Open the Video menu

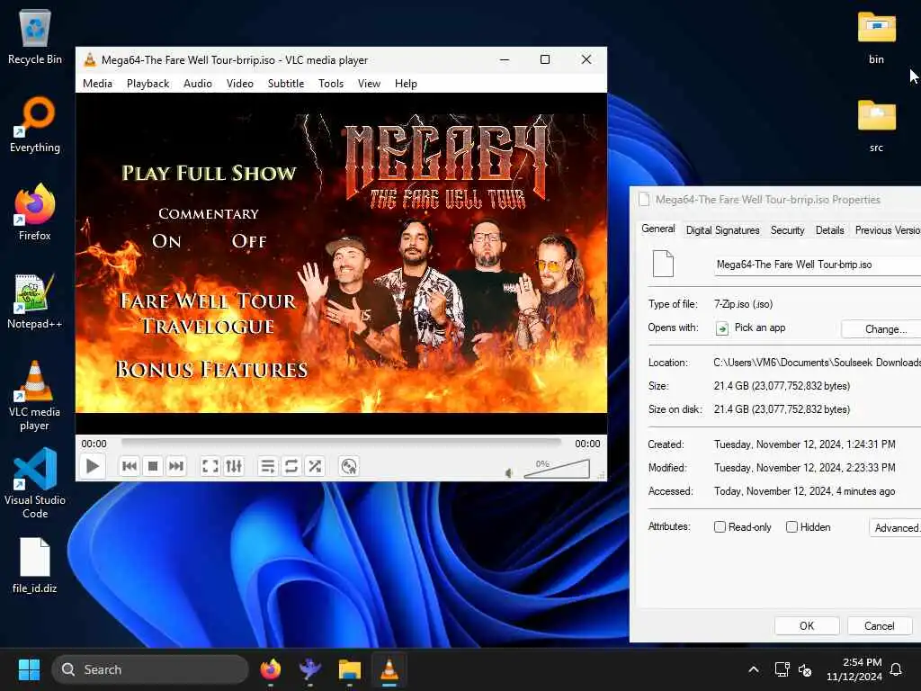coord(239,84)
